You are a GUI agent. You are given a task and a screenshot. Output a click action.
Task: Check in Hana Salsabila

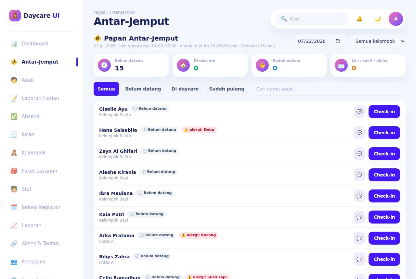(x=384, y=133)
